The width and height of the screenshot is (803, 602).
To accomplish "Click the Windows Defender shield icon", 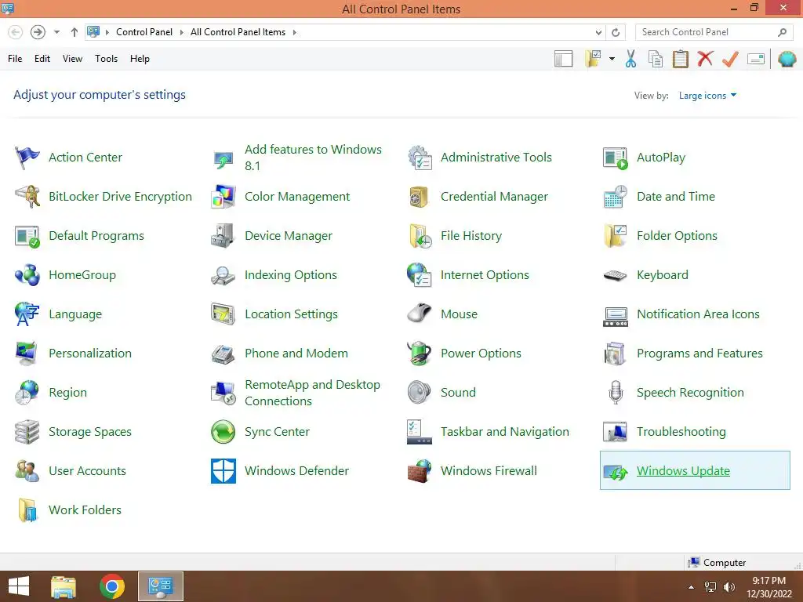I will tap(223, 471).
